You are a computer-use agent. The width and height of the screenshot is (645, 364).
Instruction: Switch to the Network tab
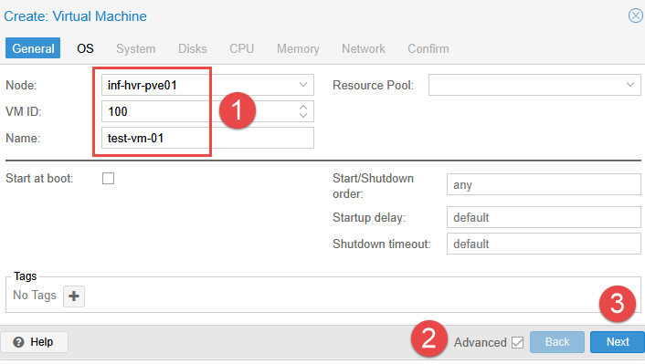[x=364, y=48]
